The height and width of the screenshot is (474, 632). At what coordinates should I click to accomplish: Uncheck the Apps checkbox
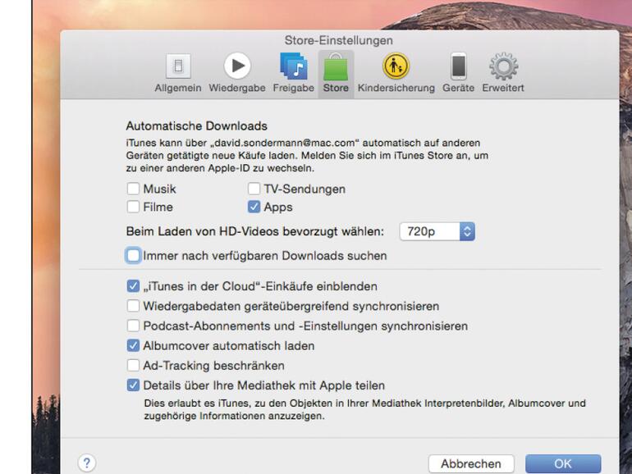[x=254, y=207]
